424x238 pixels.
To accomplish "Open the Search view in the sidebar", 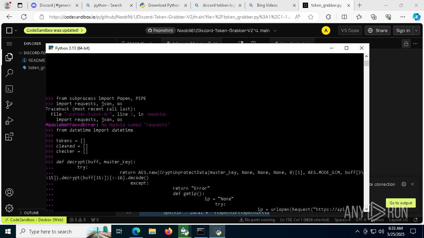I will coord(9,73).
